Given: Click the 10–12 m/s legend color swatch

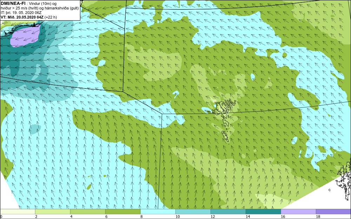Looking at the screenshot, I should pos(193,212).
